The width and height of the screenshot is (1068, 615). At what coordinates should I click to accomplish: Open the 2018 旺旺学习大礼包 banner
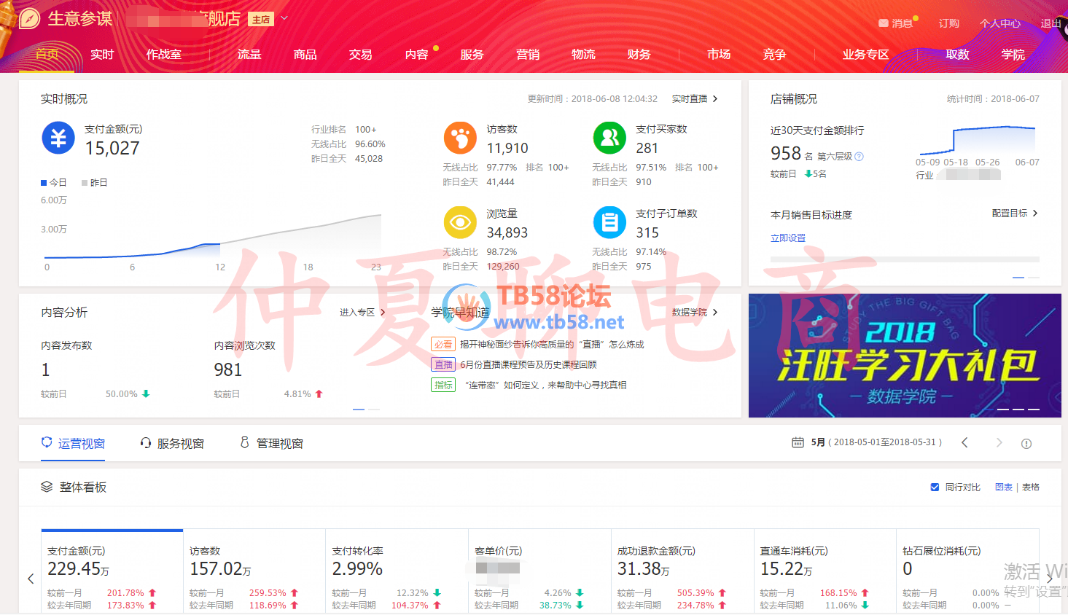pos(905,356)
